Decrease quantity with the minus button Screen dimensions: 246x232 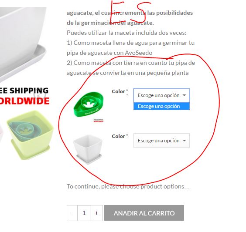[x=72, y=213]
